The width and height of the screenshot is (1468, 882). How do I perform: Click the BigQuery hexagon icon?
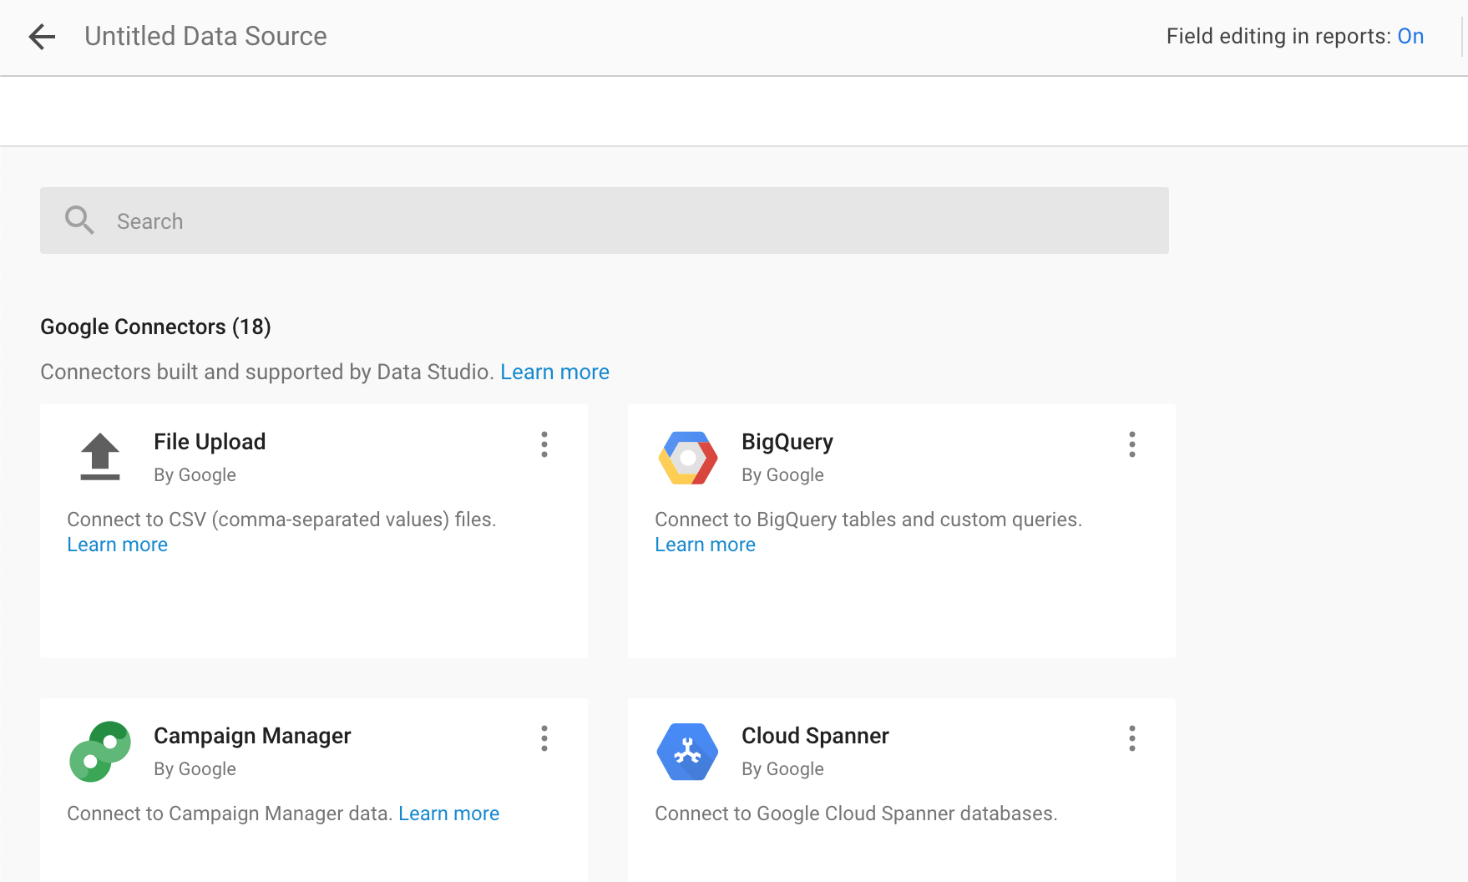687,456
